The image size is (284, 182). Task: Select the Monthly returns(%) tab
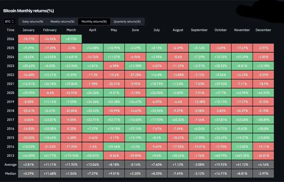coord(94,22)
